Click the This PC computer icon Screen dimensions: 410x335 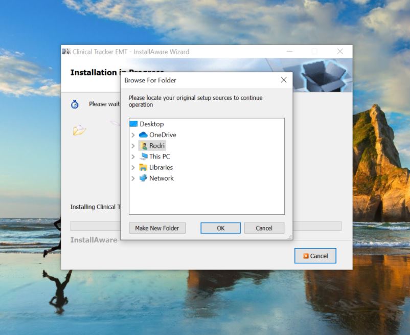[x=143, y=157]
